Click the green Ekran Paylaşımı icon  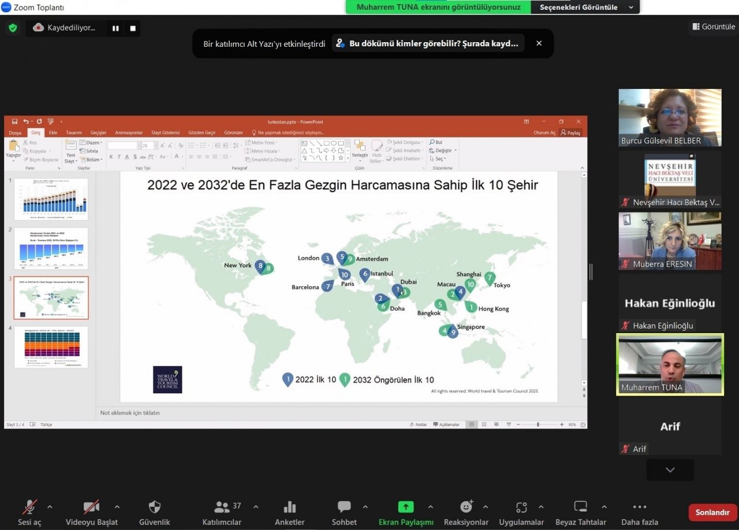tap(405, 507)
